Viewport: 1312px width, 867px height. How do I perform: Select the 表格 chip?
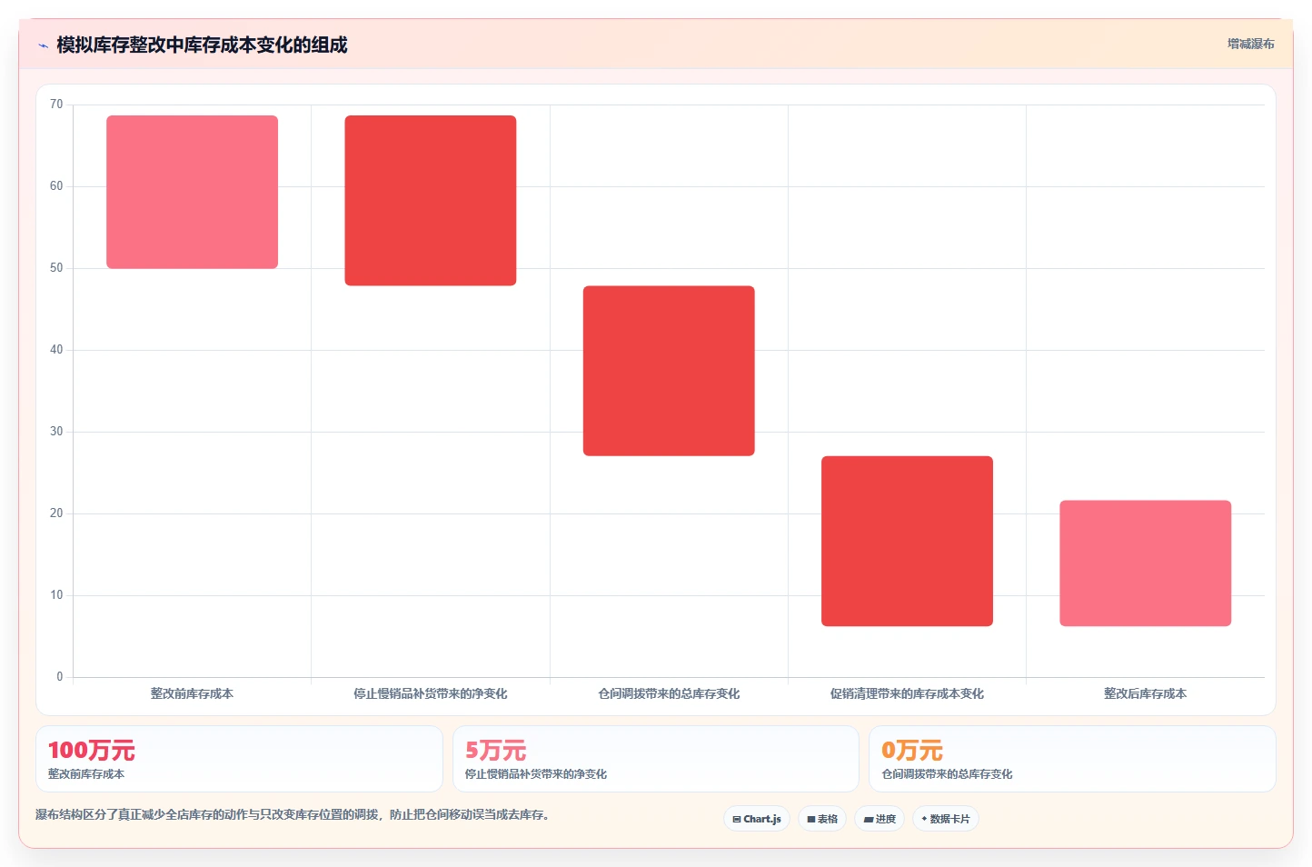coord(822,819)
